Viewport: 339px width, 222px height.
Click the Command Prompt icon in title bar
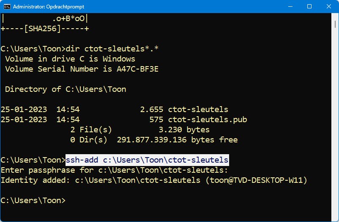[6, 7]
